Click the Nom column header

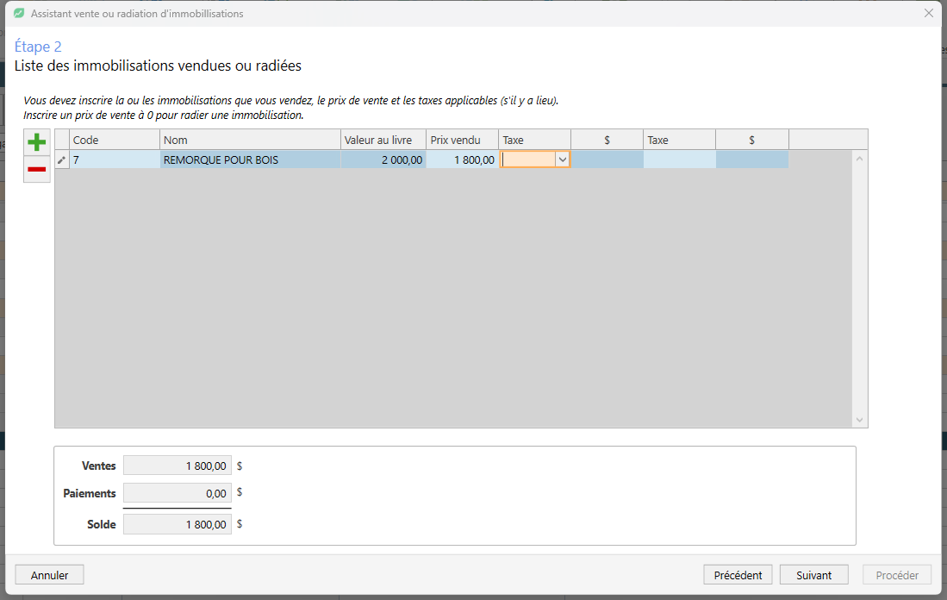coord(250,141)
